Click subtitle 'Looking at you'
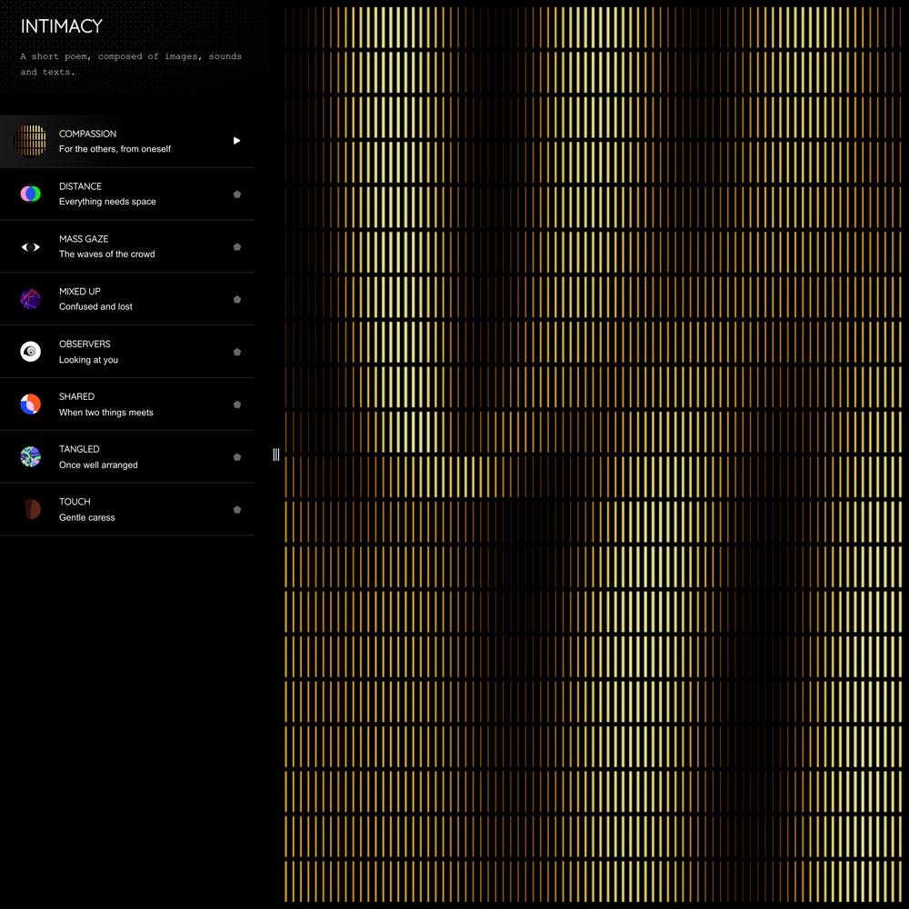This screenshot has height=909, width=909. (x=88, y=359)
